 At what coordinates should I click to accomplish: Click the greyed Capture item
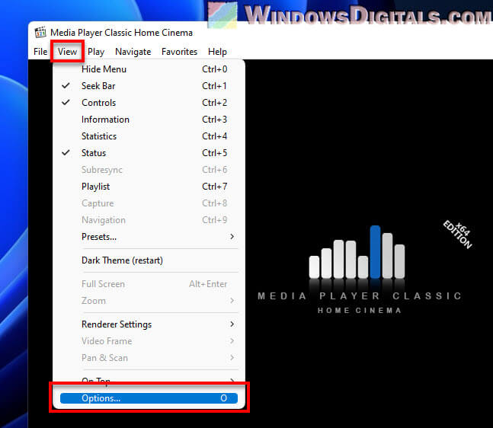click(x=149, y=203)
